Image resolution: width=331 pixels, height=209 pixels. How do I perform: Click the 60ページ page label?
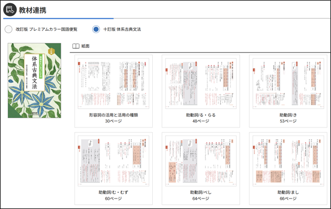point(114,199)
